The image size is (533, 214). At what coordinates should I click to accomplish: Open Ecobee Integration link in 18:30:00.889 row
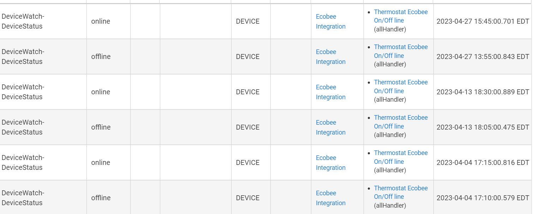[x=330, y=92]
